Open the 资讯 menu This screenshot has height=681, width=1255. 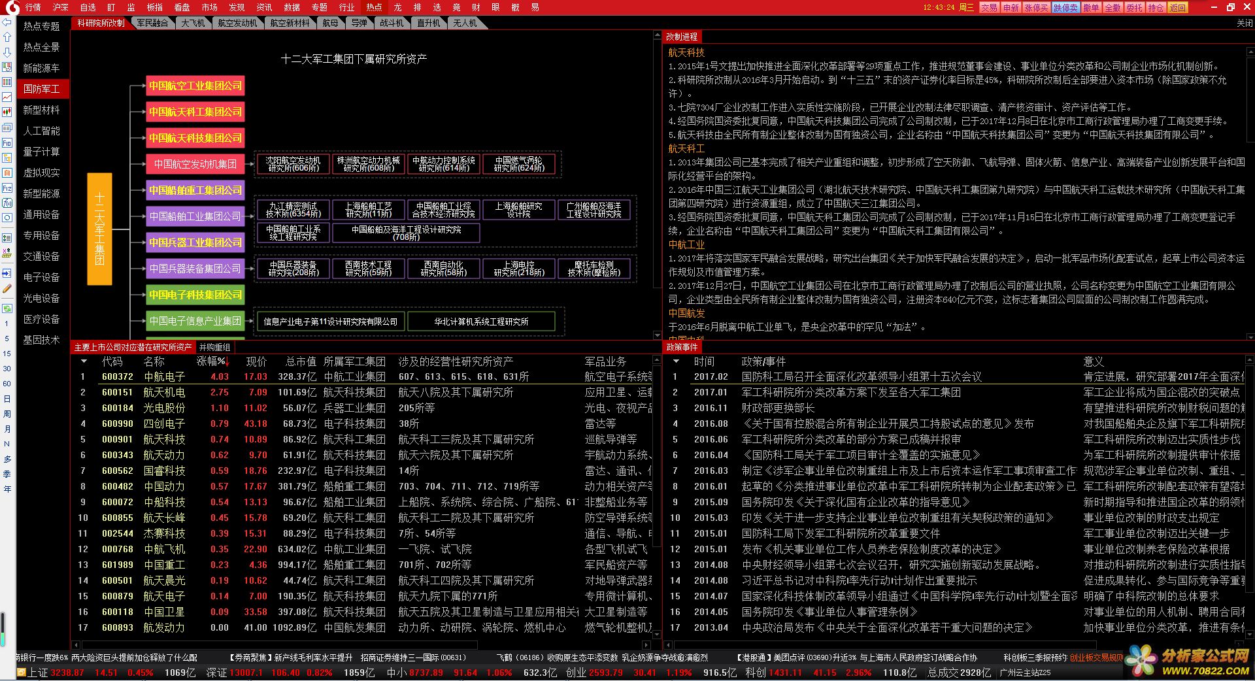point(264,7)
